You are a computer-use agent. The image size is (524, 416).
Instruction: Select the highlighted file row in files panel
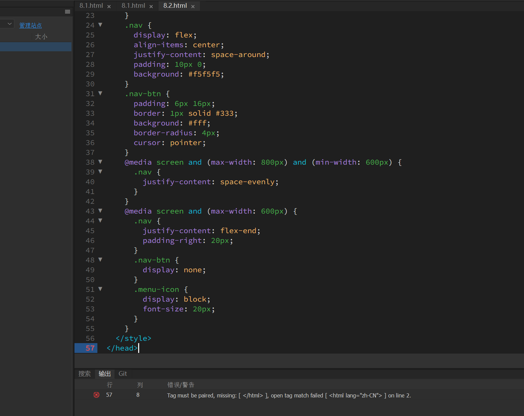click(x=36, y=47)
